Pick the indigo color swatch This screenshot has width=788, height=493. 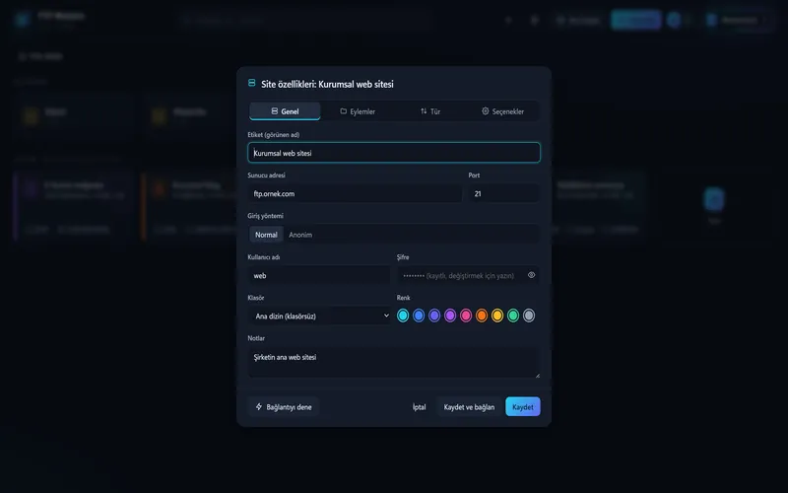tap(434, 316)
